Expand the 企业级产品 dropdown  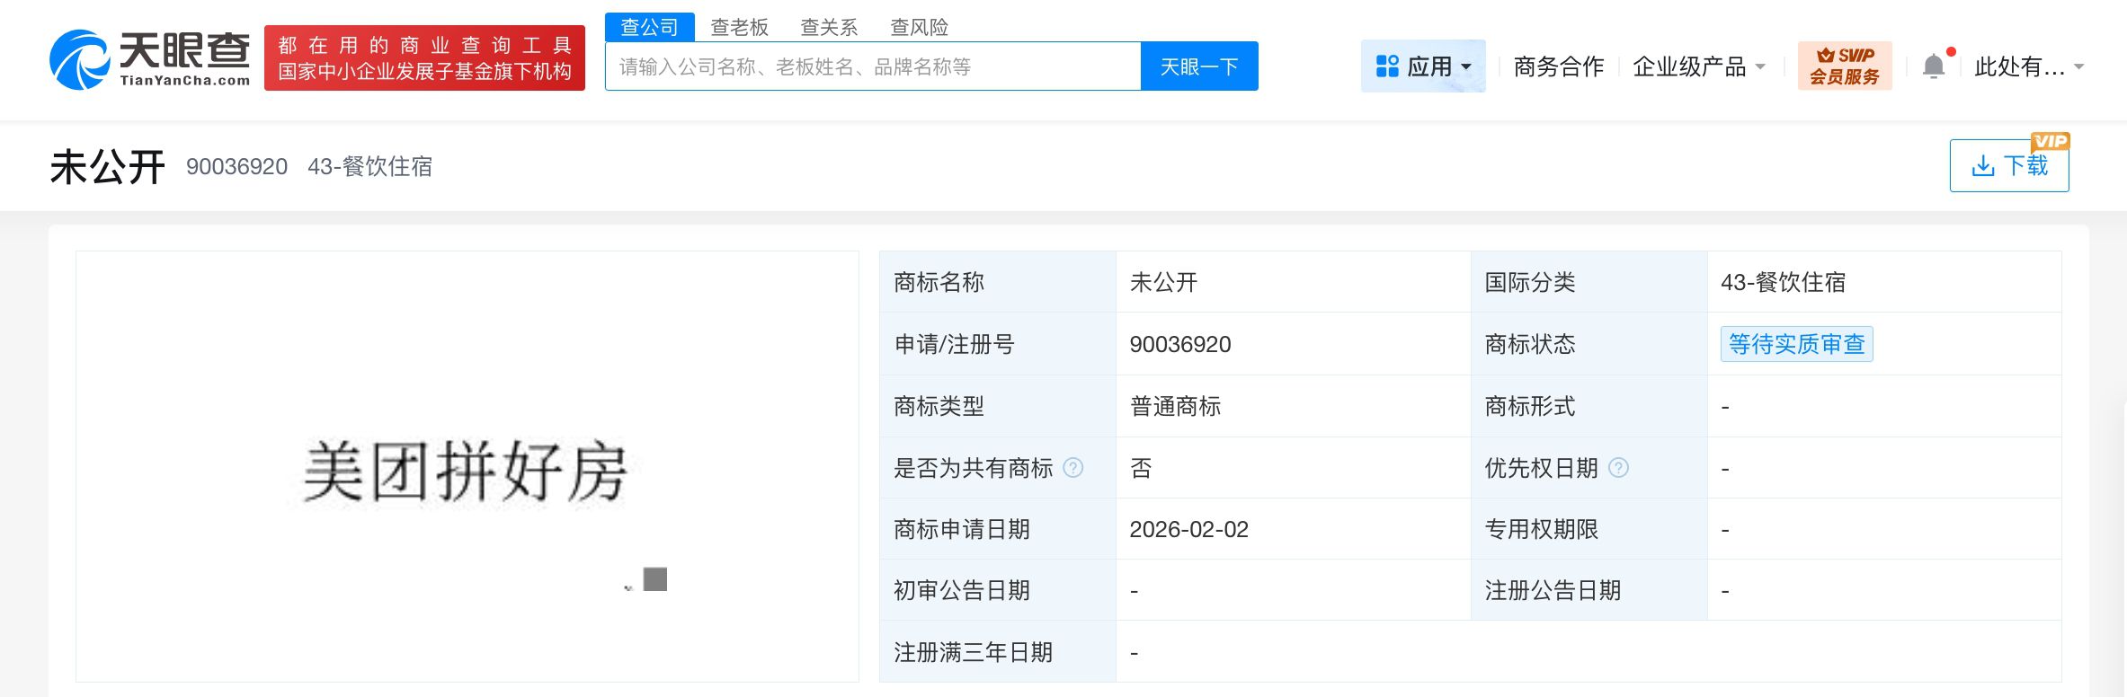1698,66
